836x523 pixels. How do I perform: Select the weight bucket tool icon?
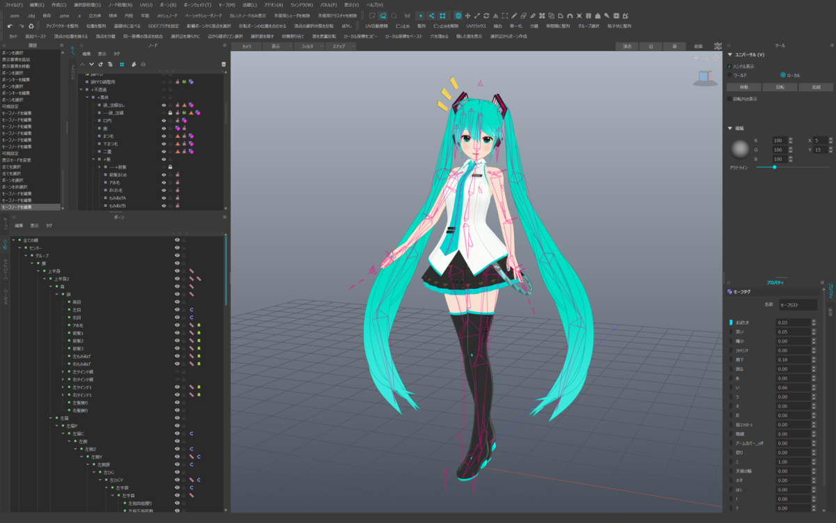pyautogui.click(x=597, y=15)
